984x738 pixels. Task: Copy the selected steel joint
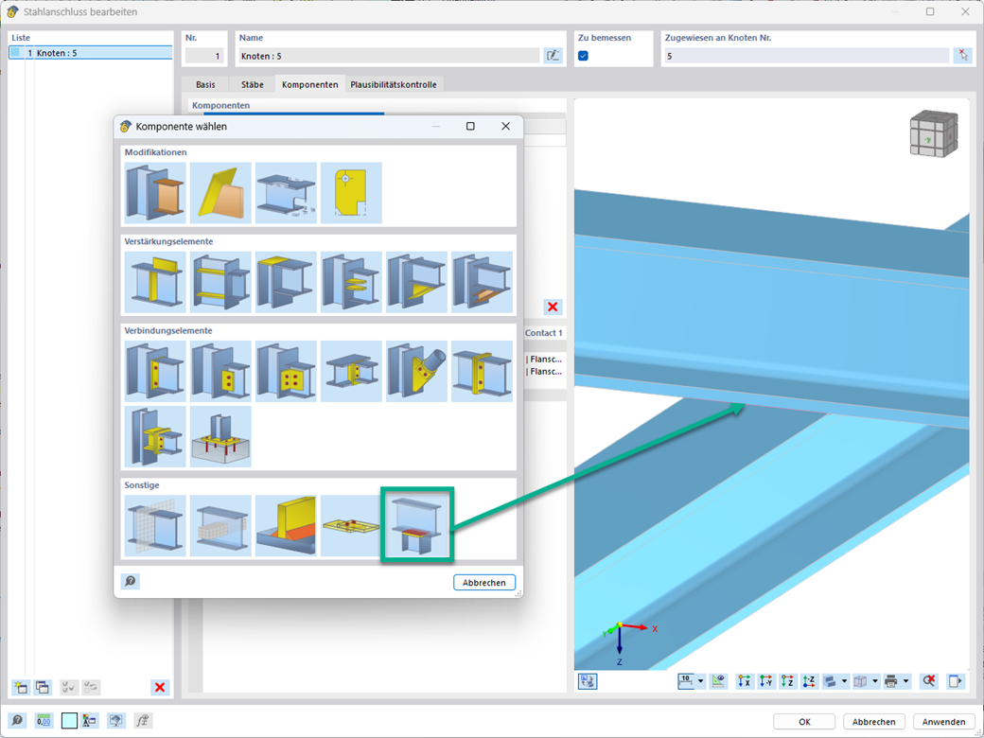pyautogui.click(x=42, y=687)
